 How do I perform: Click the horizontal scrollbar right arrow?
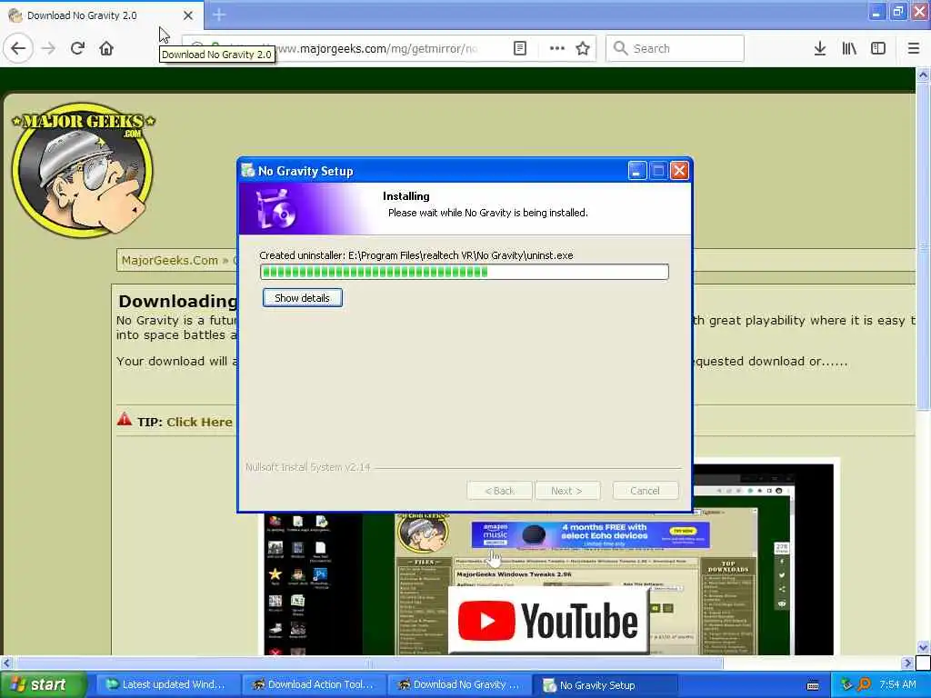tap(906, 663)
